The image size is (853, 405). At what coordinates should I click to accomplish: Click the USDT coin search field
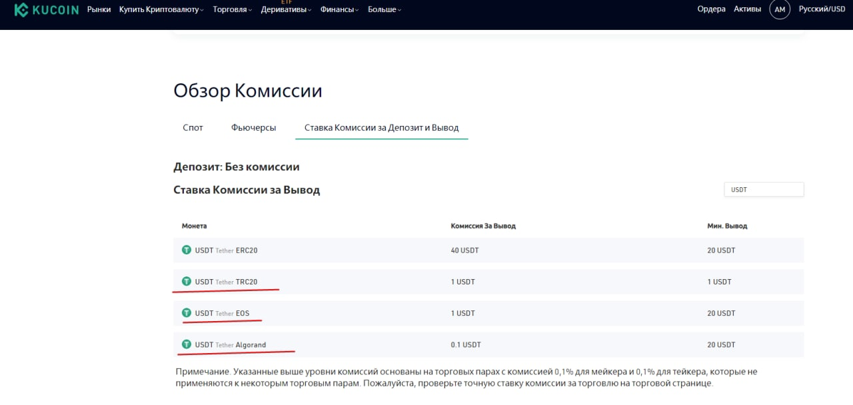[x=764, y=190]
